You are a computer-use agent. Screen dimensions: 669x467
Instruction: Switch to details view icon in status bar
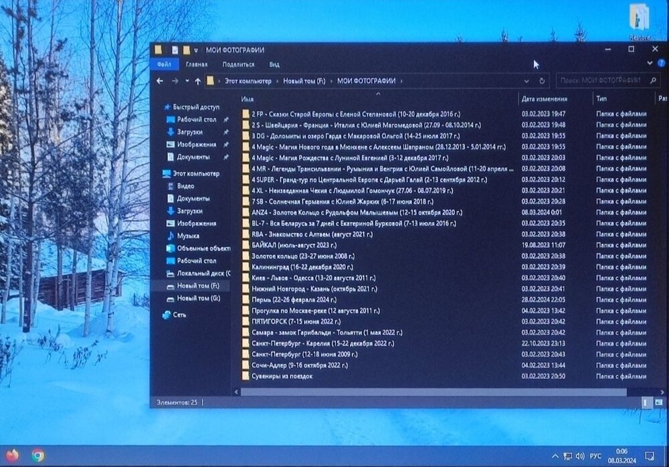pyautogui.click(x=646, y=402)
